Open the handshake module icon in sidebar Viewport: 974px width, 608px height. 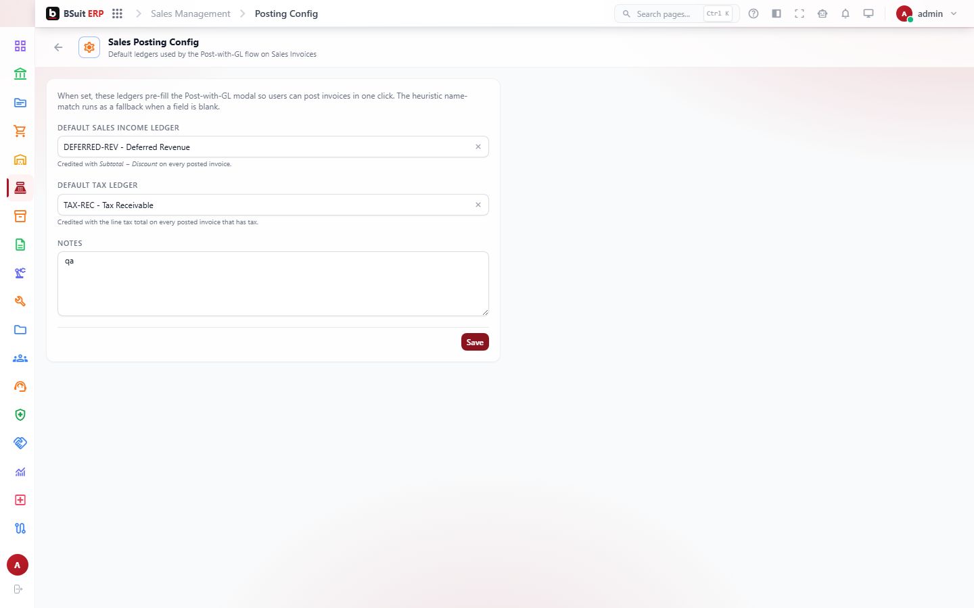point(20,443)
